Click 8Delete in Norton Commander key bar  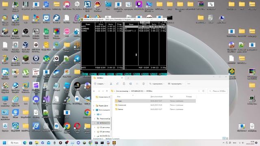click(x=145, y=74)
